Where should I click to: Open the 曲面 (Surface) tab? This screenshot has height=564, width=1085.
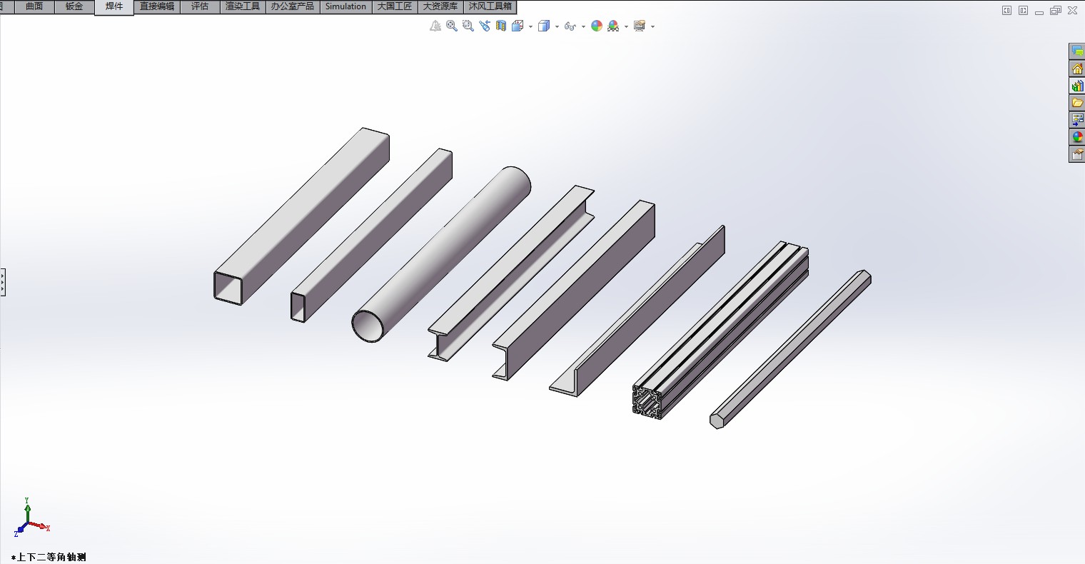pyautogui.click(x=34, y=6)
